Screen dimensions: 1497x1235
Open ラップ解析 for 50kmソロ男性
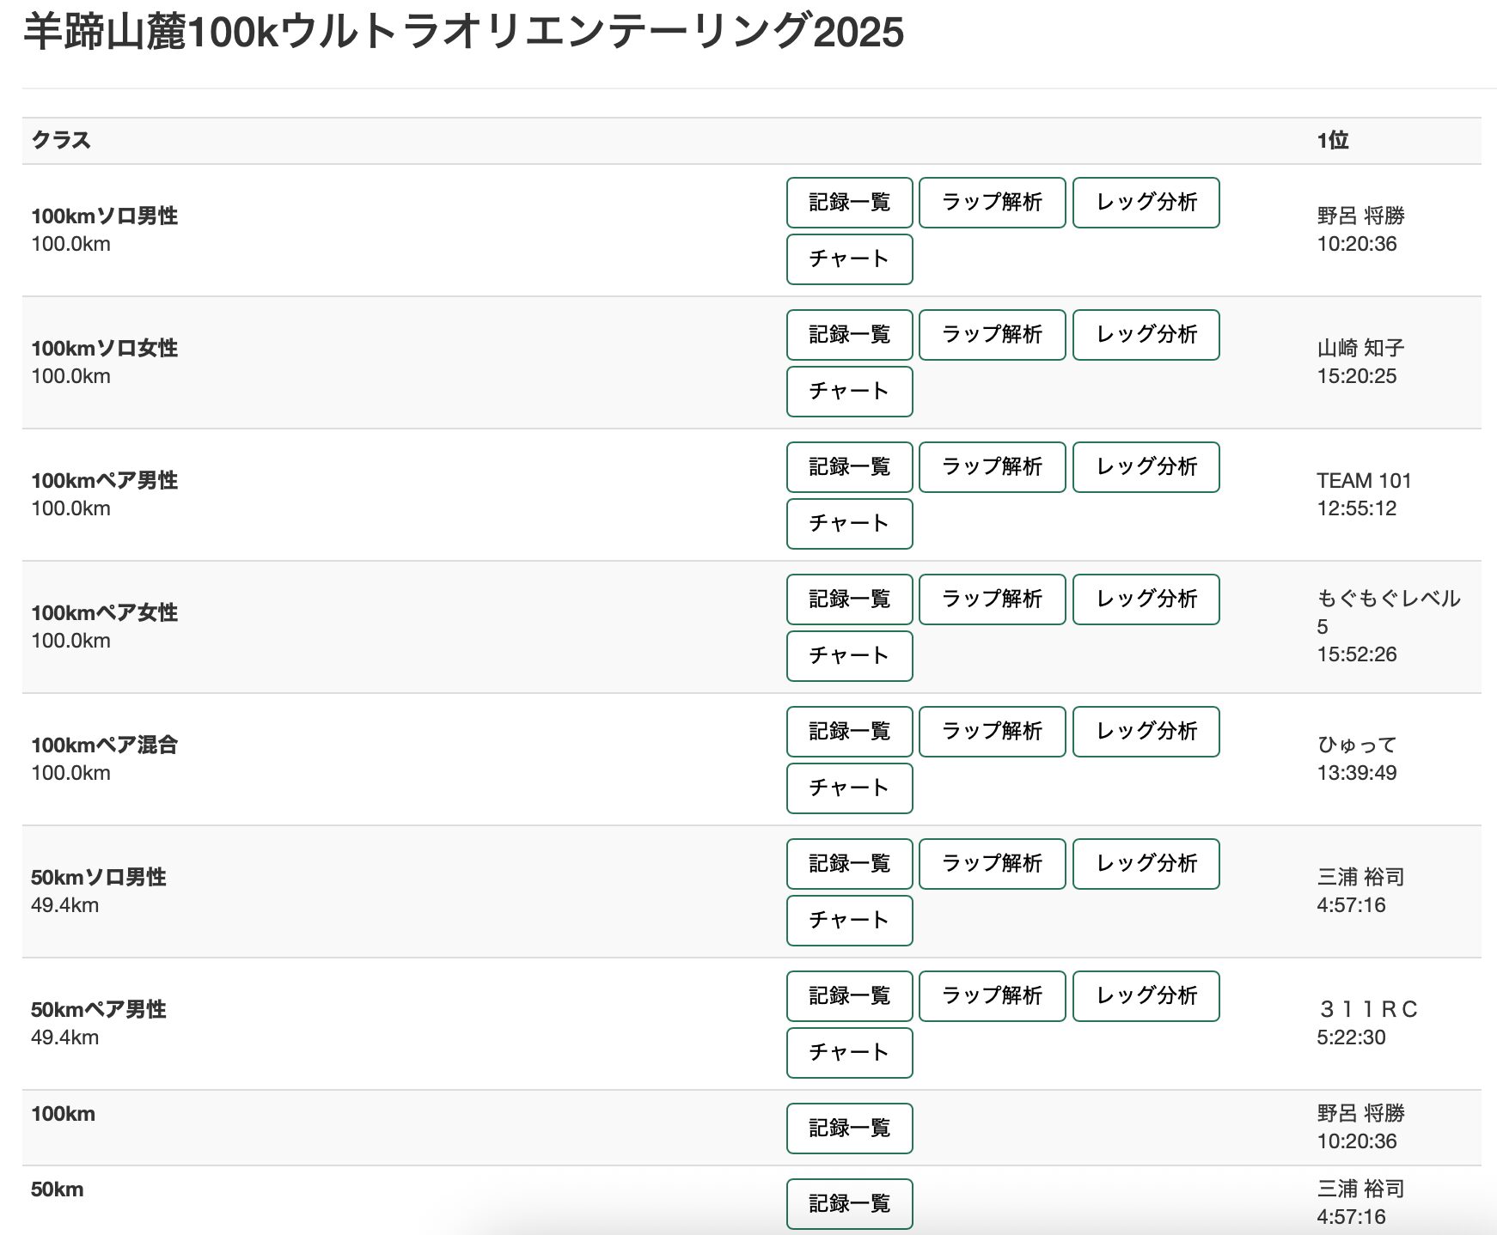pyautogui.click(x=992, y=864)
